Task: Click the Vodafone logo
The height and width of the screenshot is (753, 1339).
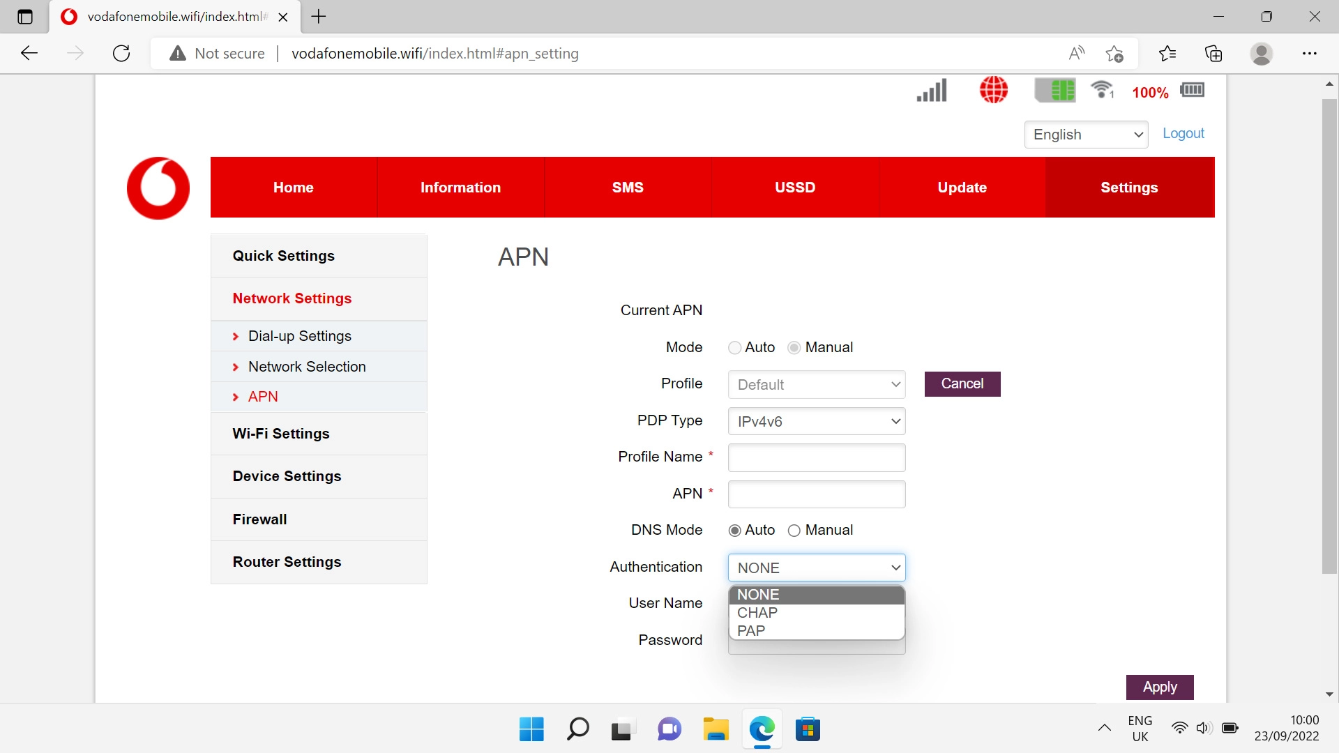Action: pos(158,188)
